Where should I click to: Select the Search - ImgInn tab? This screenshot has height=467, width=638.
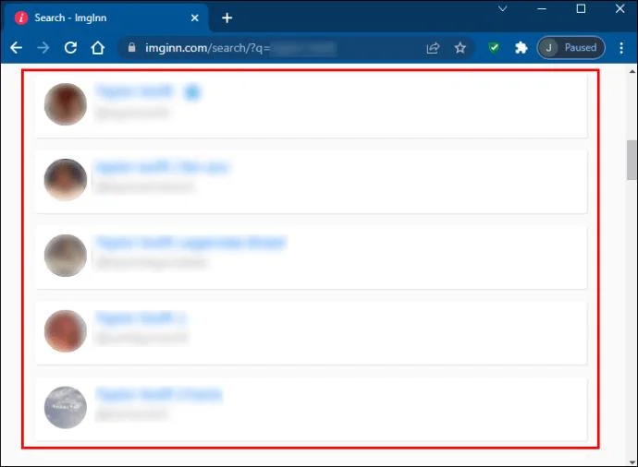point(107,18)
